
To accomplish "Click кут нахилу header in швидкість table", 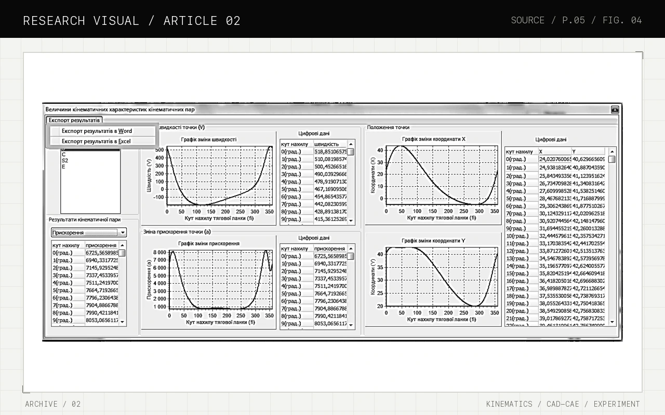I will pyautogui.click(x=297, y=144).
